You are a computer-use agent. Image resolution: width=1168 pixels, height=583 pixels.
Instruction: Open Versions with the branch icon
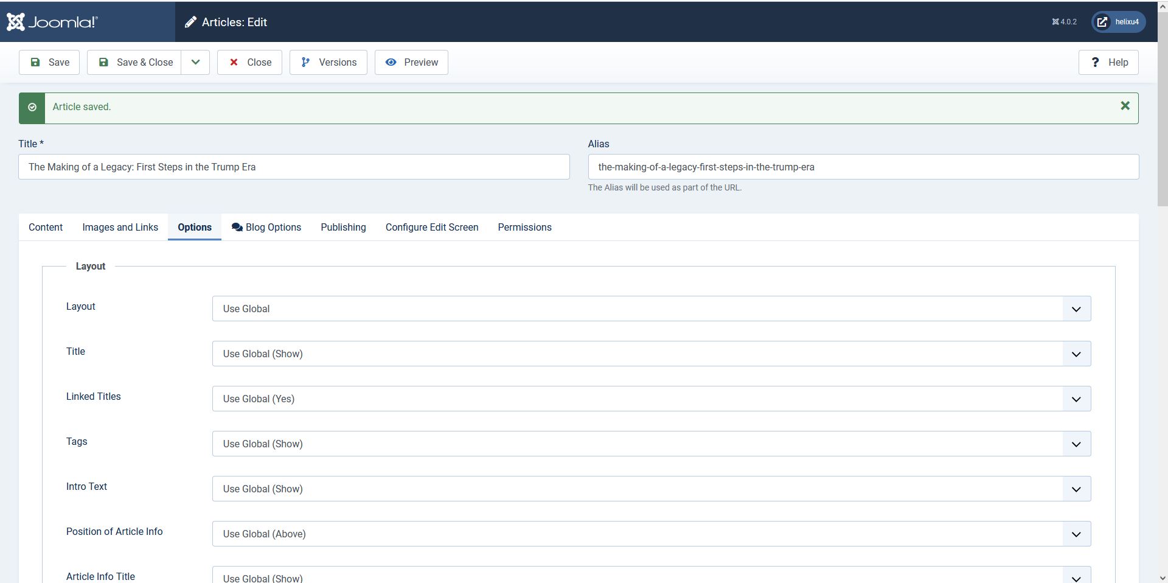point(328,62)
